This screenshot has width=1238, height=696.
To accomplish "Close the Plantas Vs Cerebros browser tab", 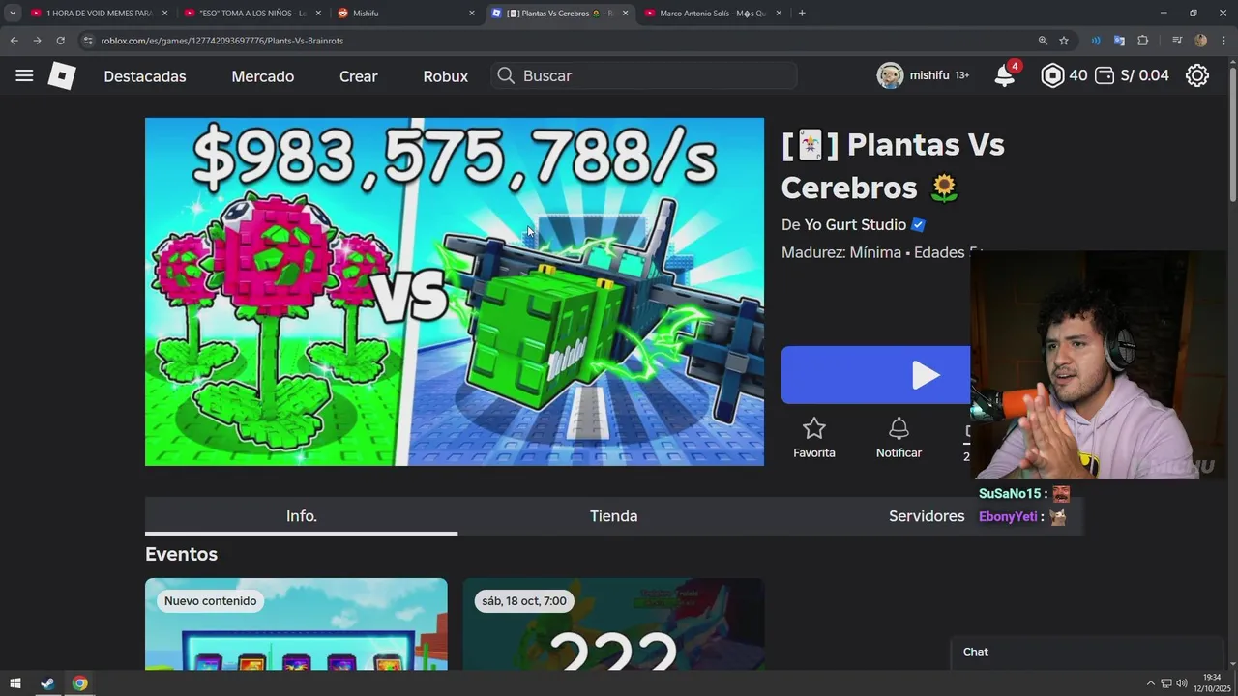I will [x=625, y=13].
